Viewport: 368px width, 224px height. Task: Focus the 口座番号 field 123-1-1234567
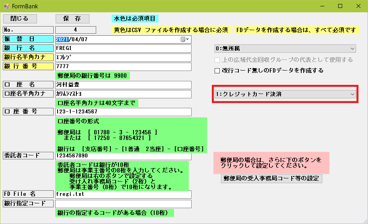pos(123,112)
